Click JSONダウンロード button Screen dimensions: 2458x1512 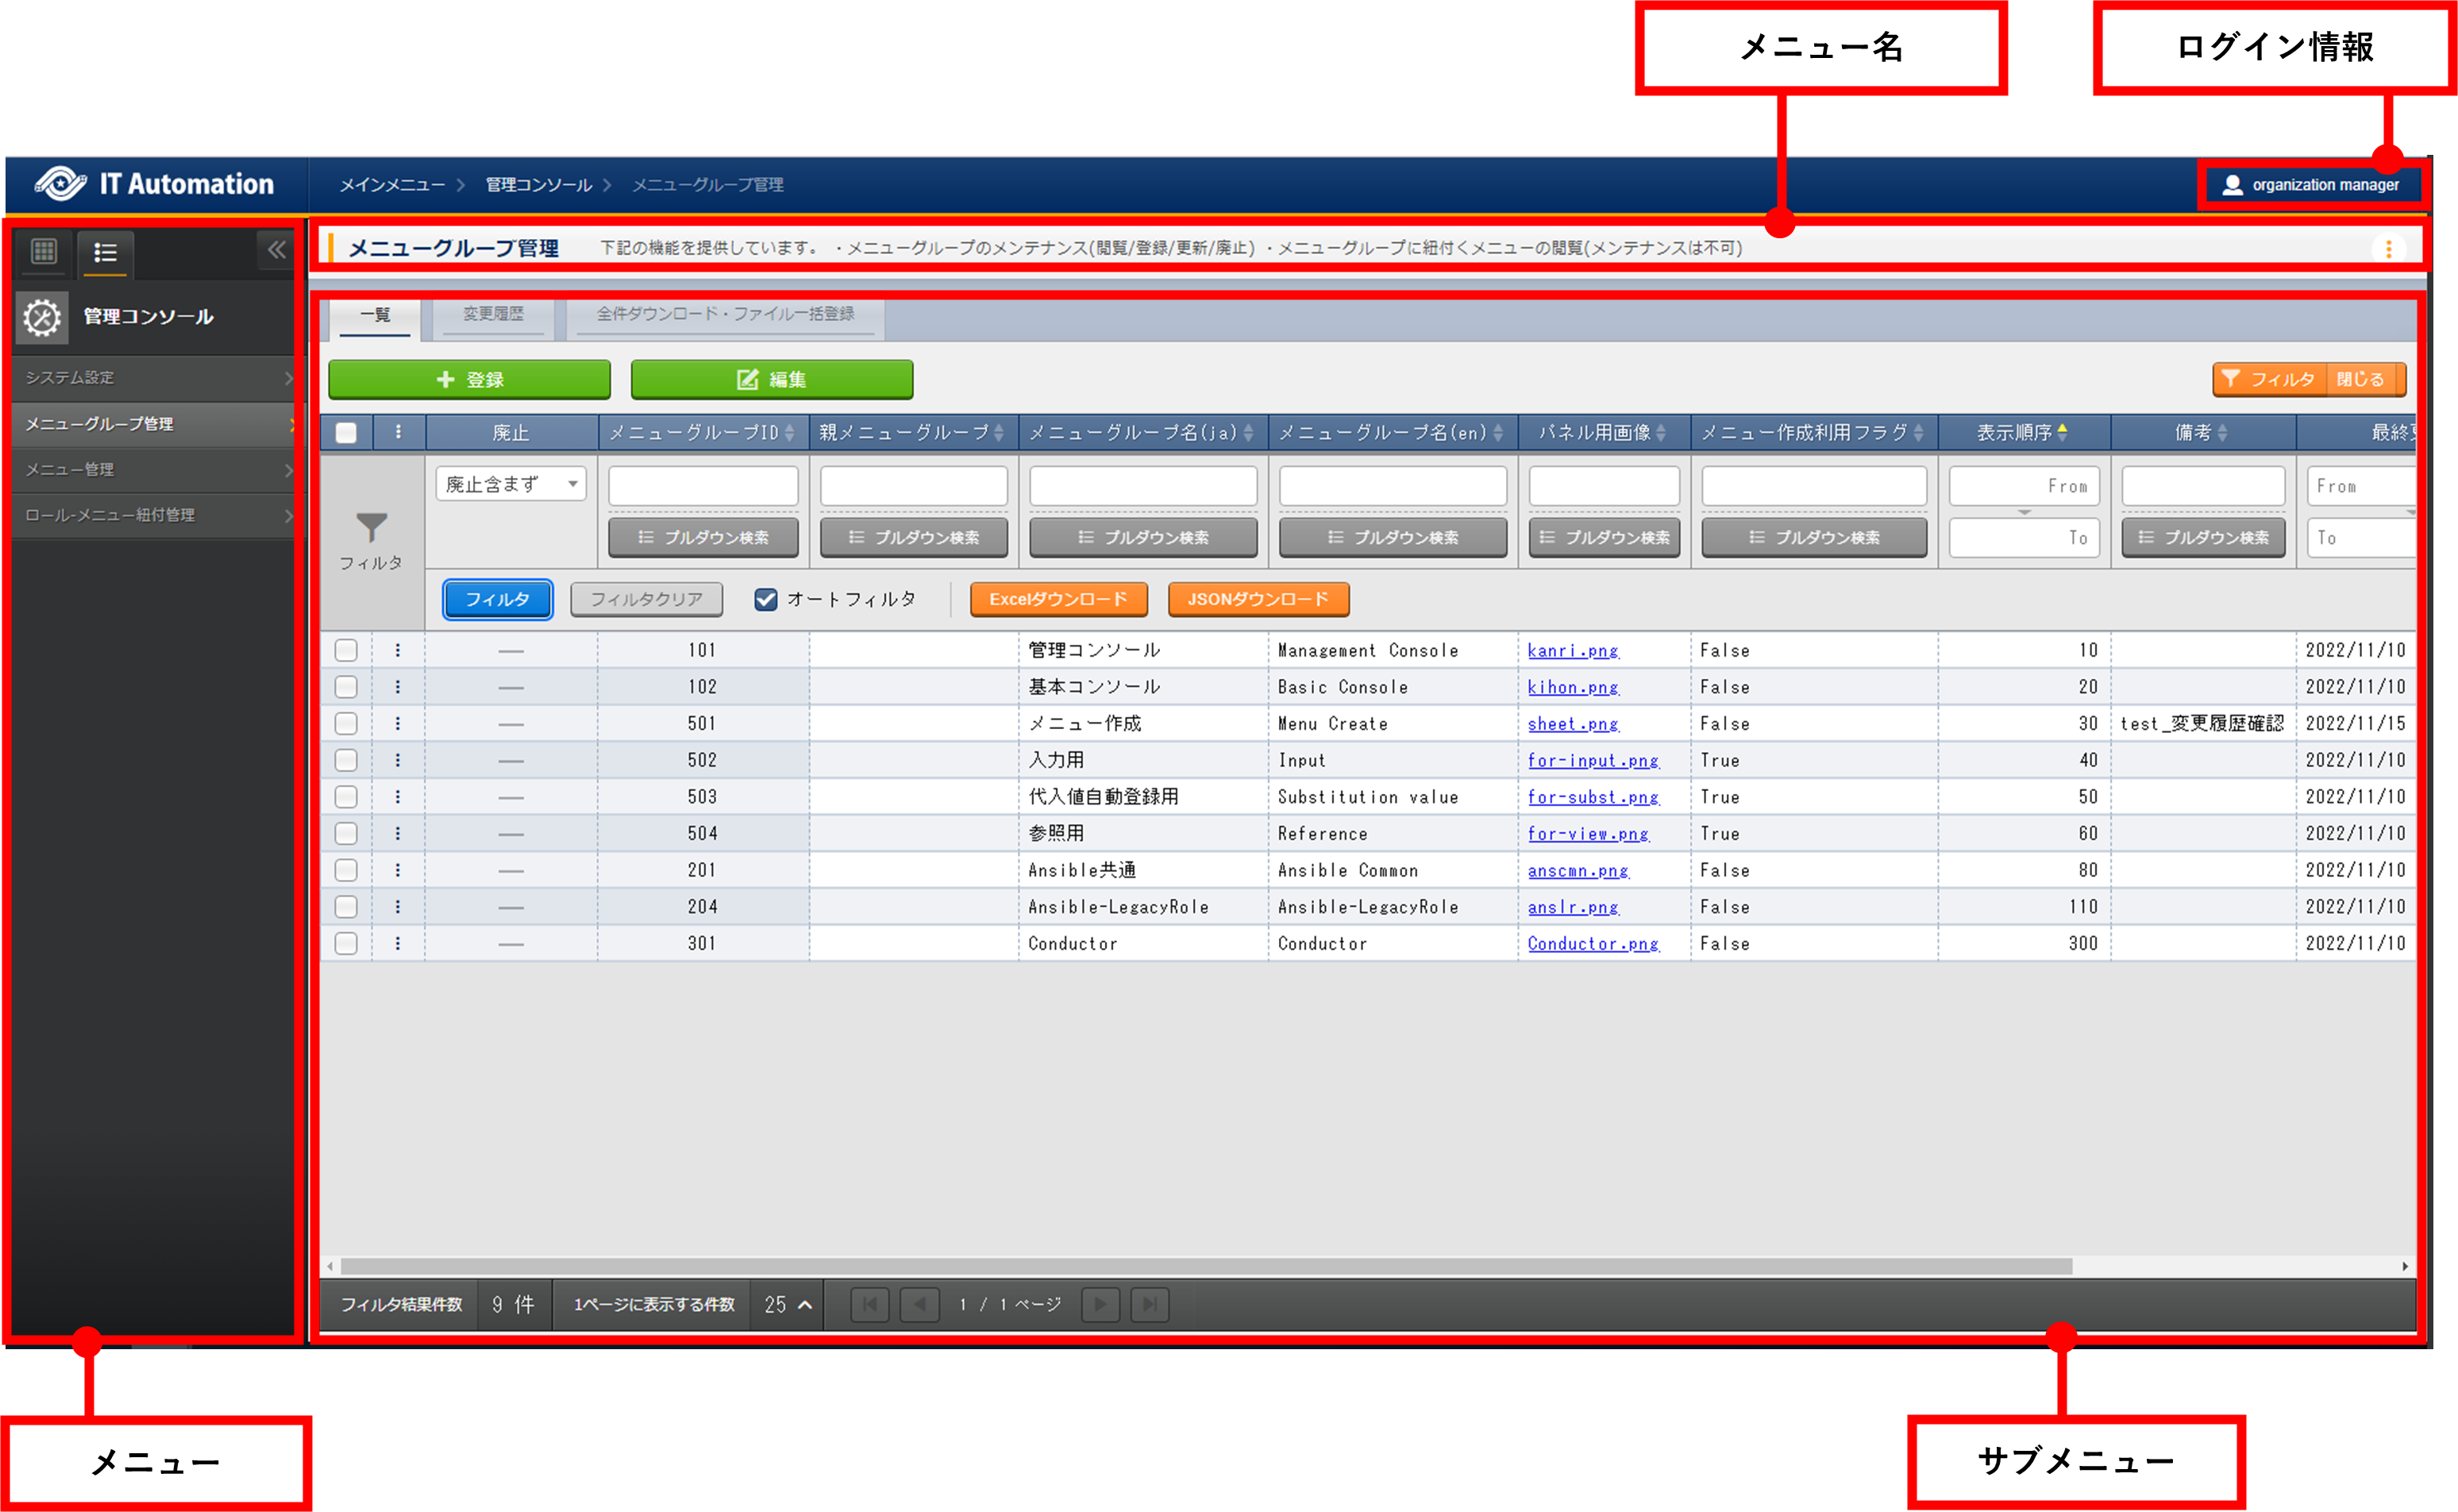point(1258,599)
